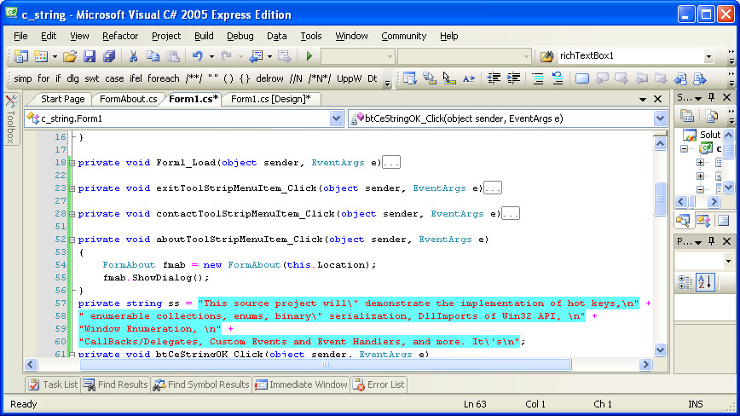Click the Display Word Completion icon
740x416 pixels.
coord(469,78)
